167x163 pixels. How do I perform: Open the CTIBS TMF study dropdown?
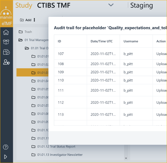click(x=111, y=5)
